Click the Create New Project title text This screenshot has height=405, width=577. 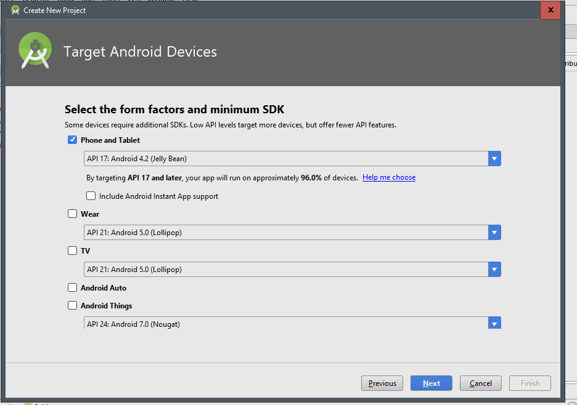point(54,10)
